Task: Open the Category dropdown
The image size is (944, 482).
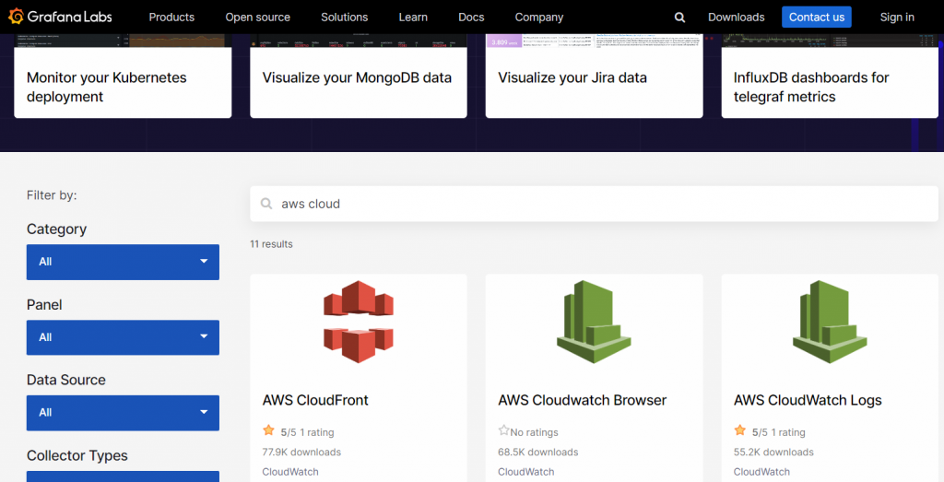Action: pos(123,262)
